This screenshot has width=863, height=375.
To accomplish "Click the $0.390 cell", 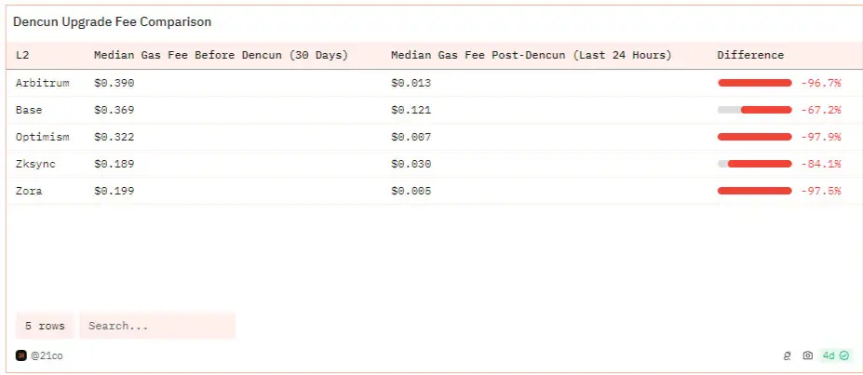I will [114, 83].
